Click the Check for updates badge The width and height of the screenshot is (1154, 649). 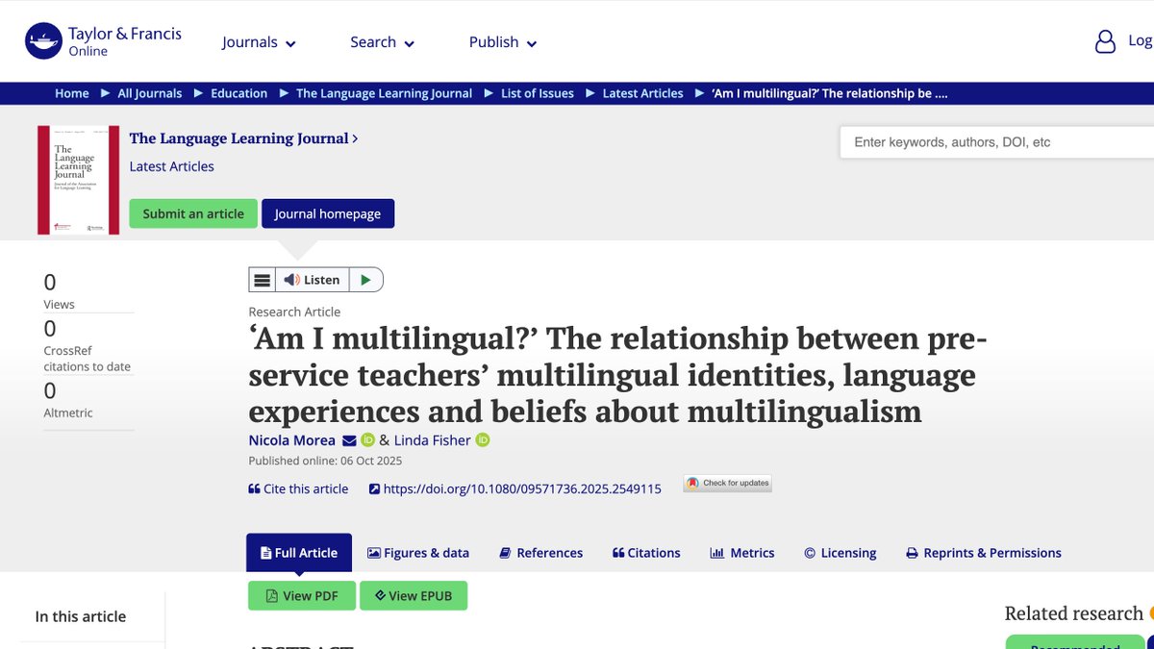click(x=728, y=483)
